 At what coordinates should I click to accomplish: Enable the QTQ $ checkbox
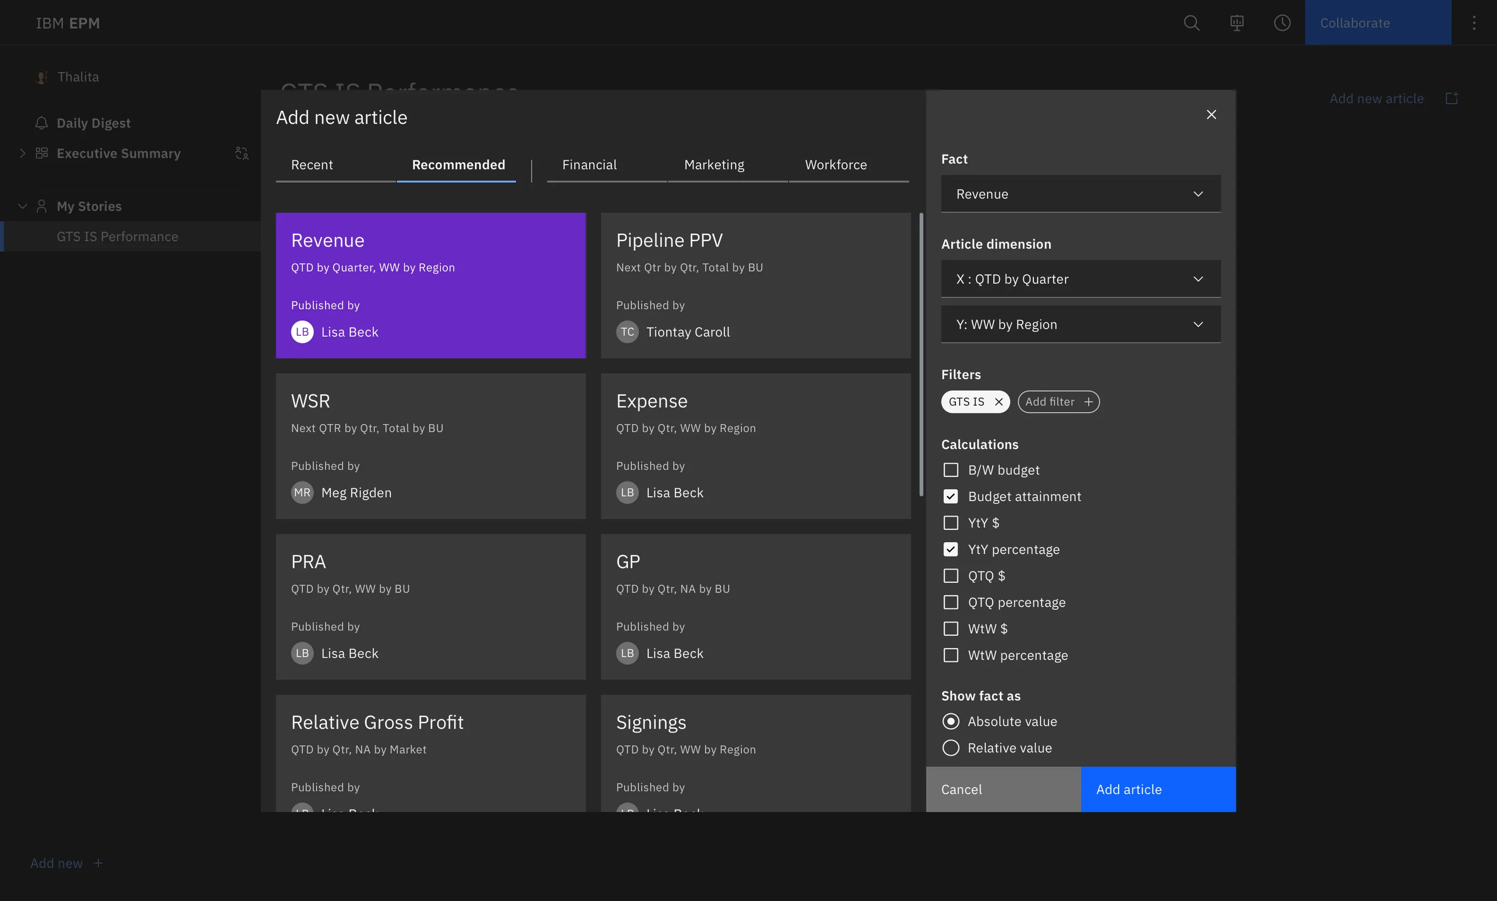point(951,575)
